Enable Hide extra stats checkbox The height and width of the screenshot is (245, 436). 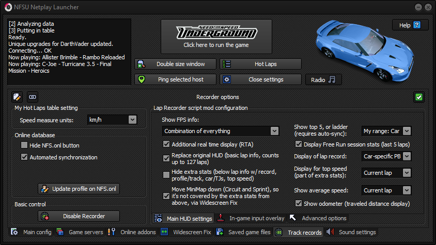166,175
